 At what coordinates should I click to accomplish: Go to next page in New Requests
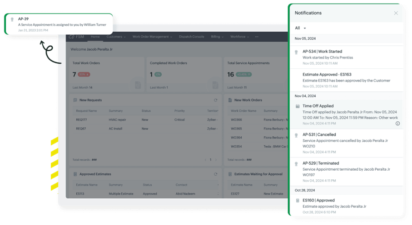pos(216,160)
